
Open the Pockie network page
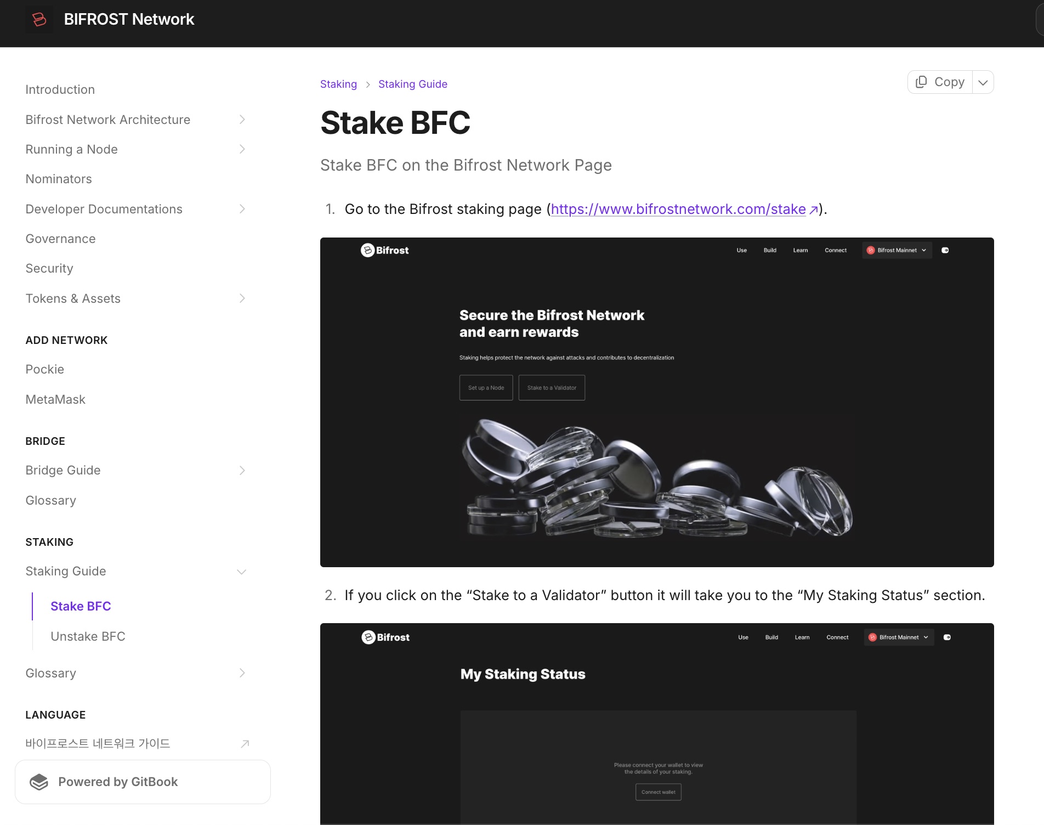pyautogui.click(x=45, y=369)
